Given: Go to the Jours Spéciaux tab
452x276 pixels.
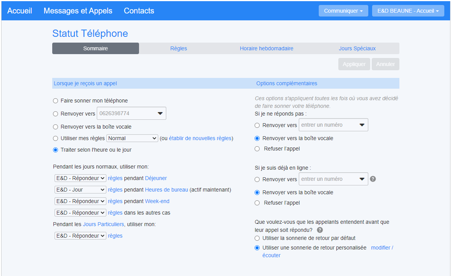Looking at the screenshot, I should [357, 48].
